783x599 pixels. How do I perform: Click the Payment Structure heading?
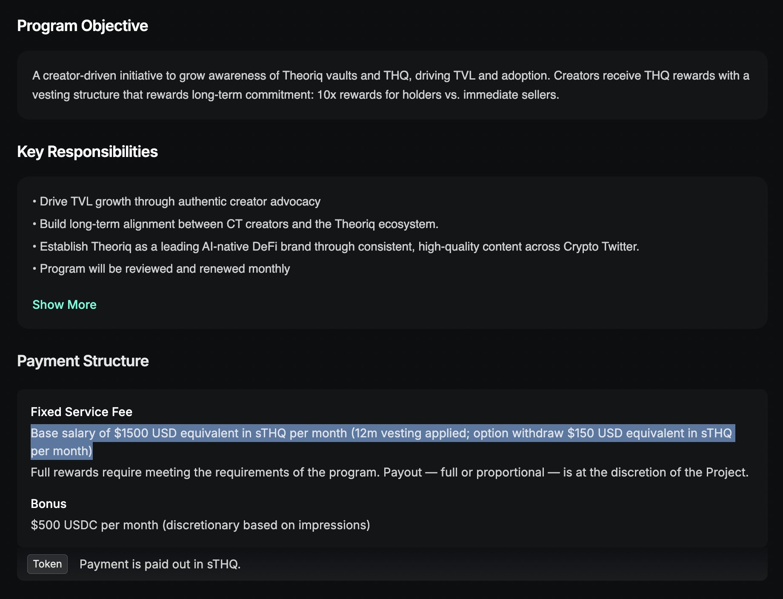coord(83,361)
